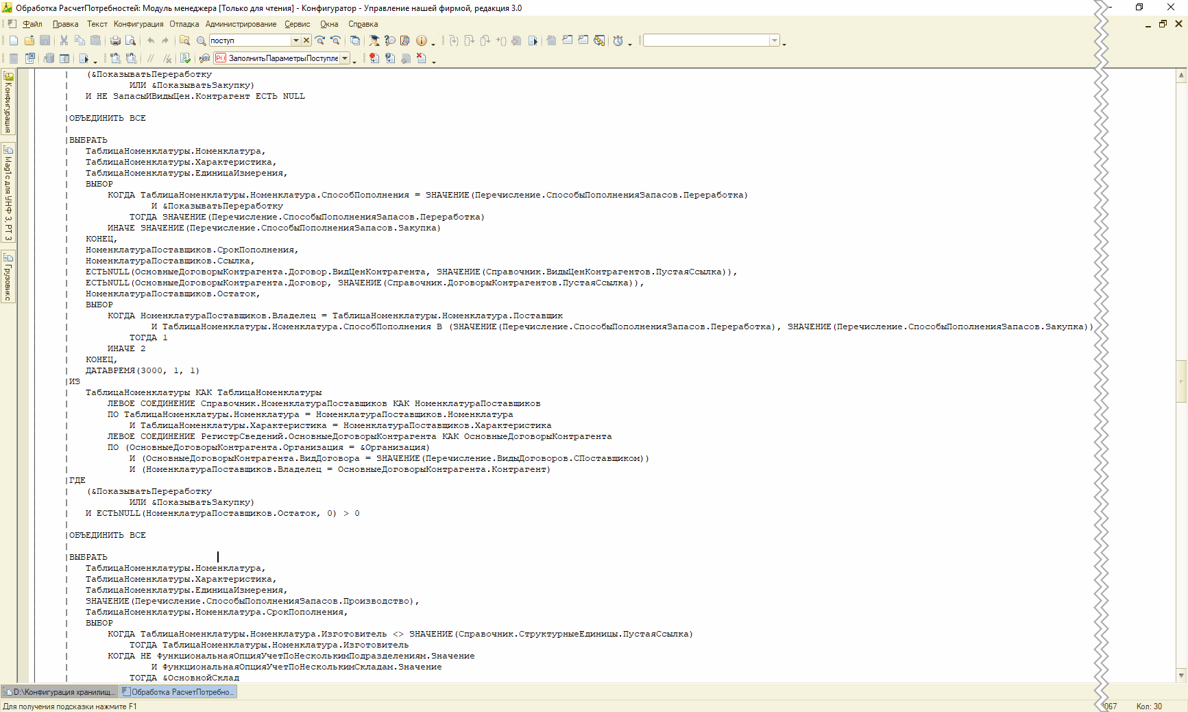Toggle breakpoint with red dot icon
The width and height of the screenshot is (1188, 712).
pos(374,59)
